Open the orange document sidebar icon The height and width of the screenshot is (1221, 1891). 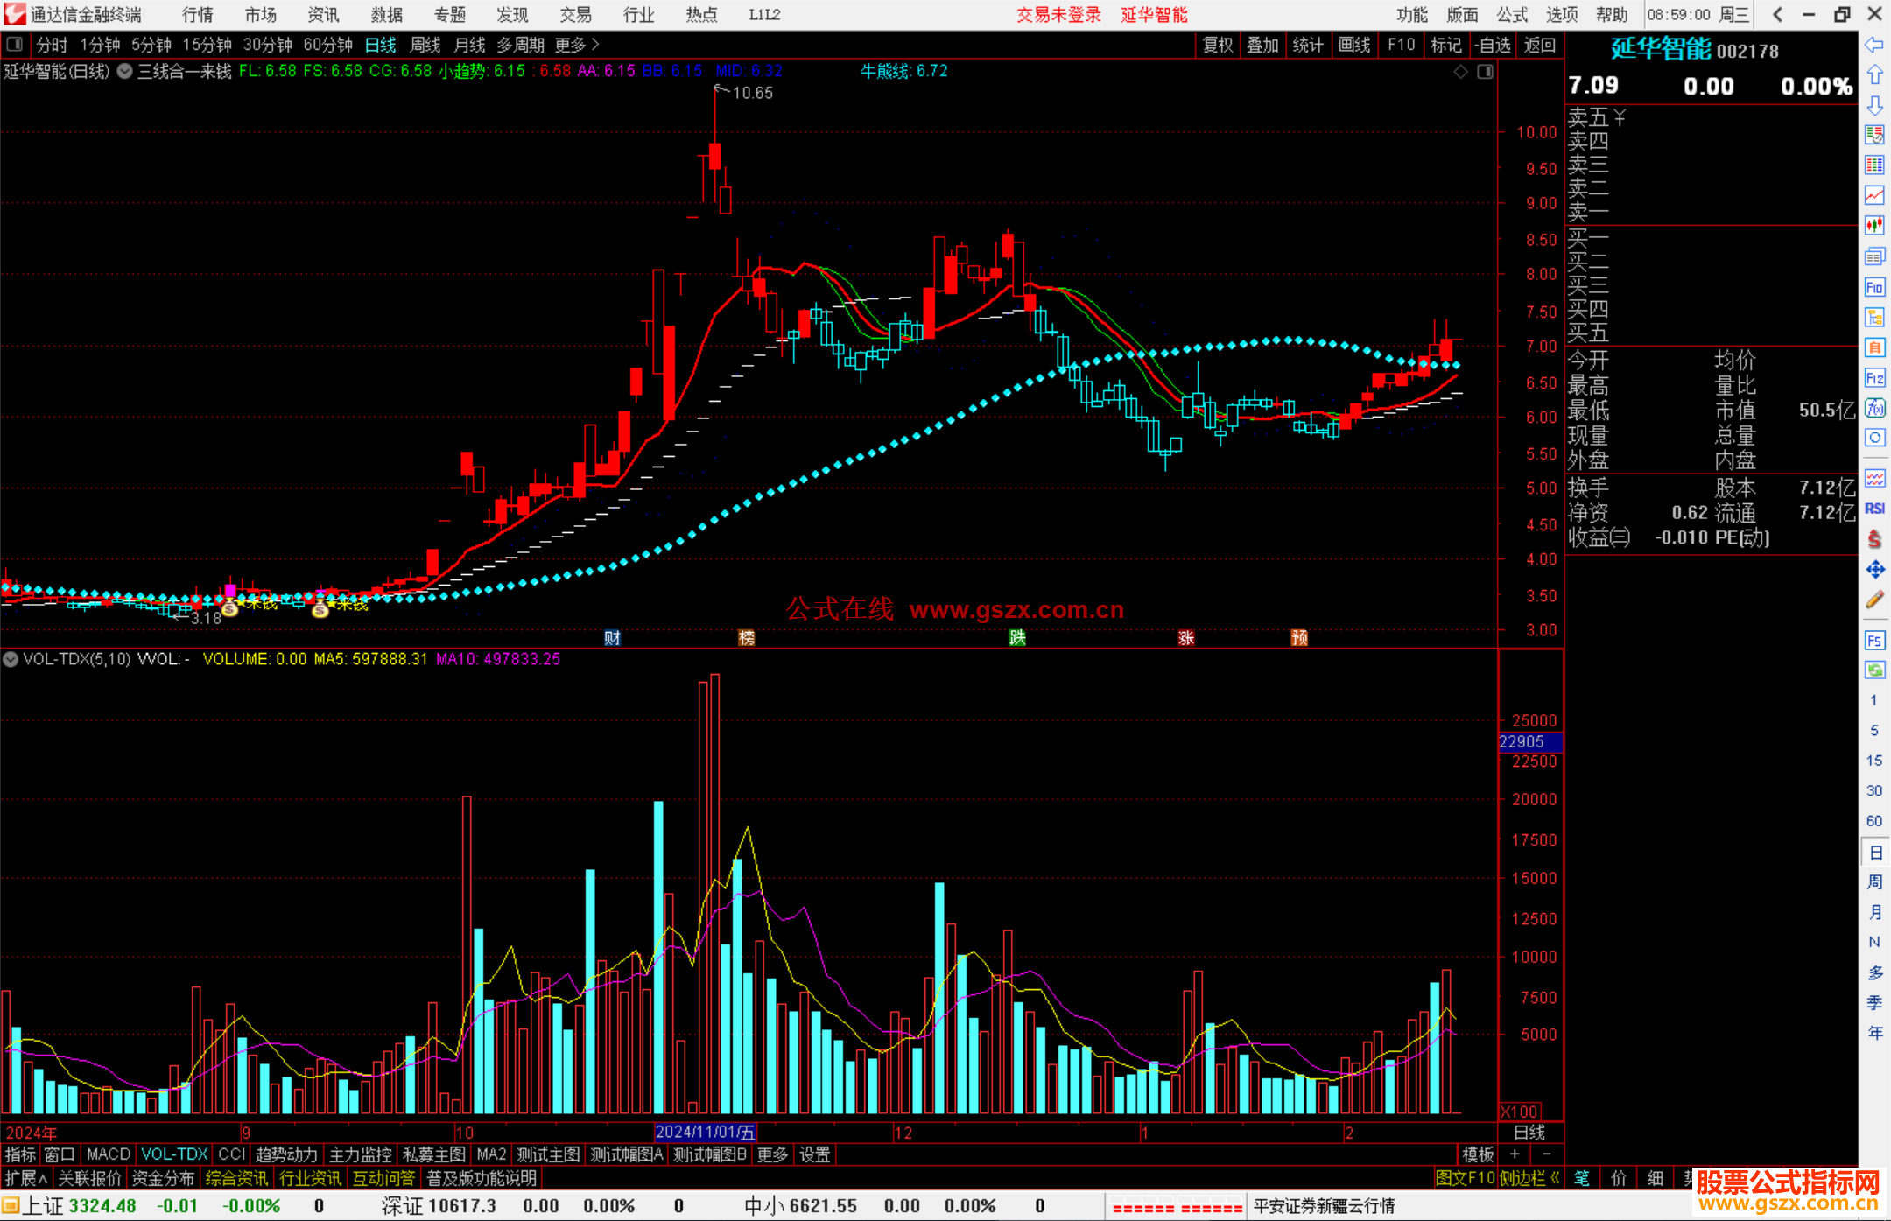[1874, 347]
